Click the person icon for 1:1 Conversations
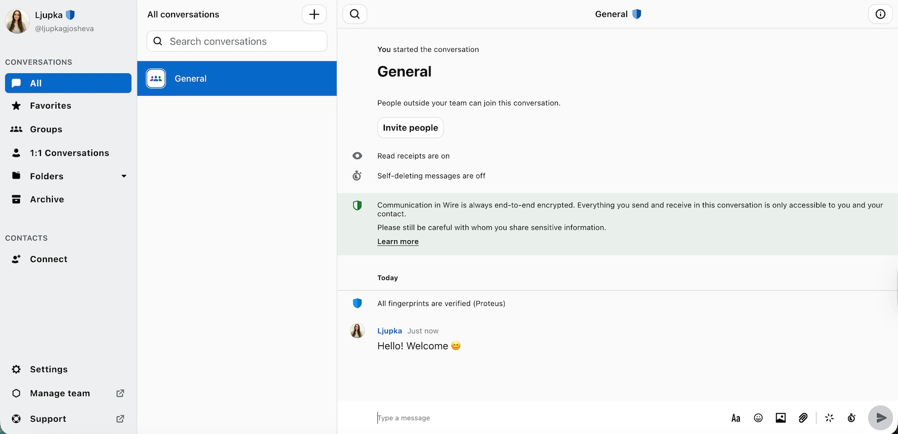Viewport: 898px width, 434px height. [x=16, y=153]
